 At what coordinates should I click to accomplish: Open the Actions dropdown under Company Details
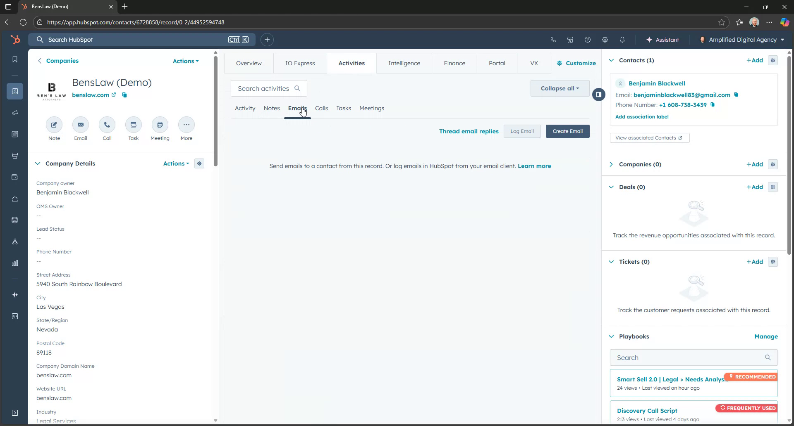[x=175, y=163]
